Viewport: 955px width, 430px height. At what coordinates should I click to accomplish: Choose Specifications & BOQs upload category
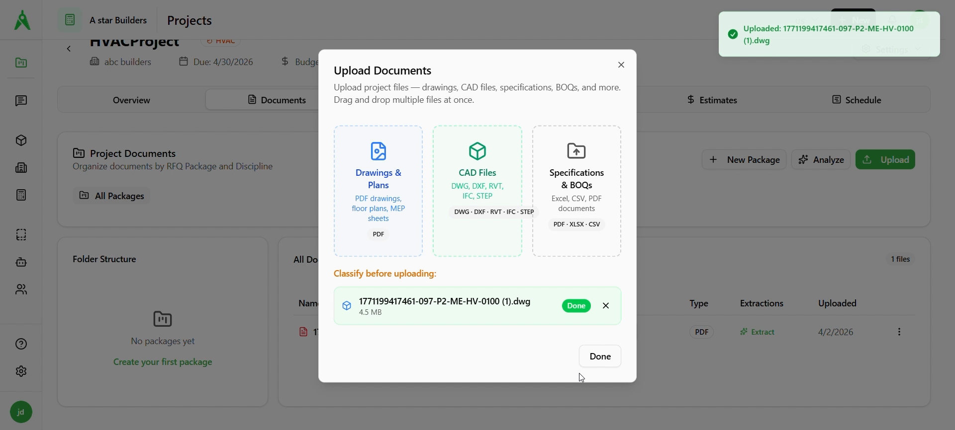(576, 191)
